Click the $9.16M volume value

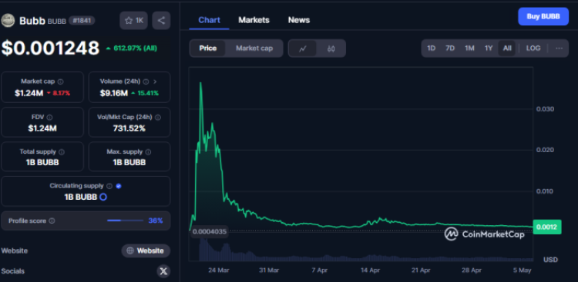pos(114,93)
